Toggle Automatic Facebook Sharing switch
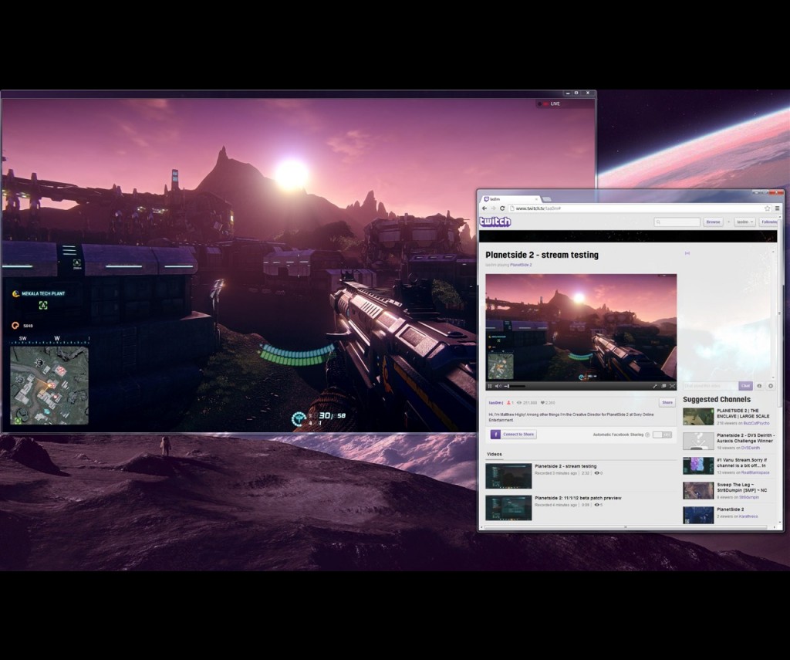 [661, 435]
